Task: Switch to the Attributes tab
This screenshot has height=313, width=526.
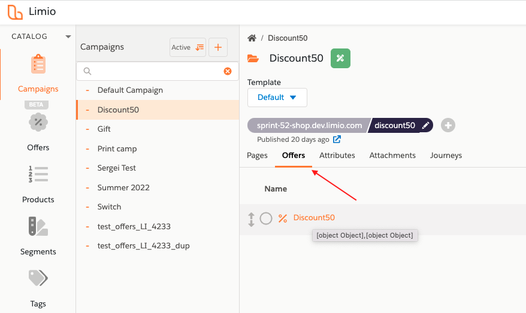Action: (337, 156)
